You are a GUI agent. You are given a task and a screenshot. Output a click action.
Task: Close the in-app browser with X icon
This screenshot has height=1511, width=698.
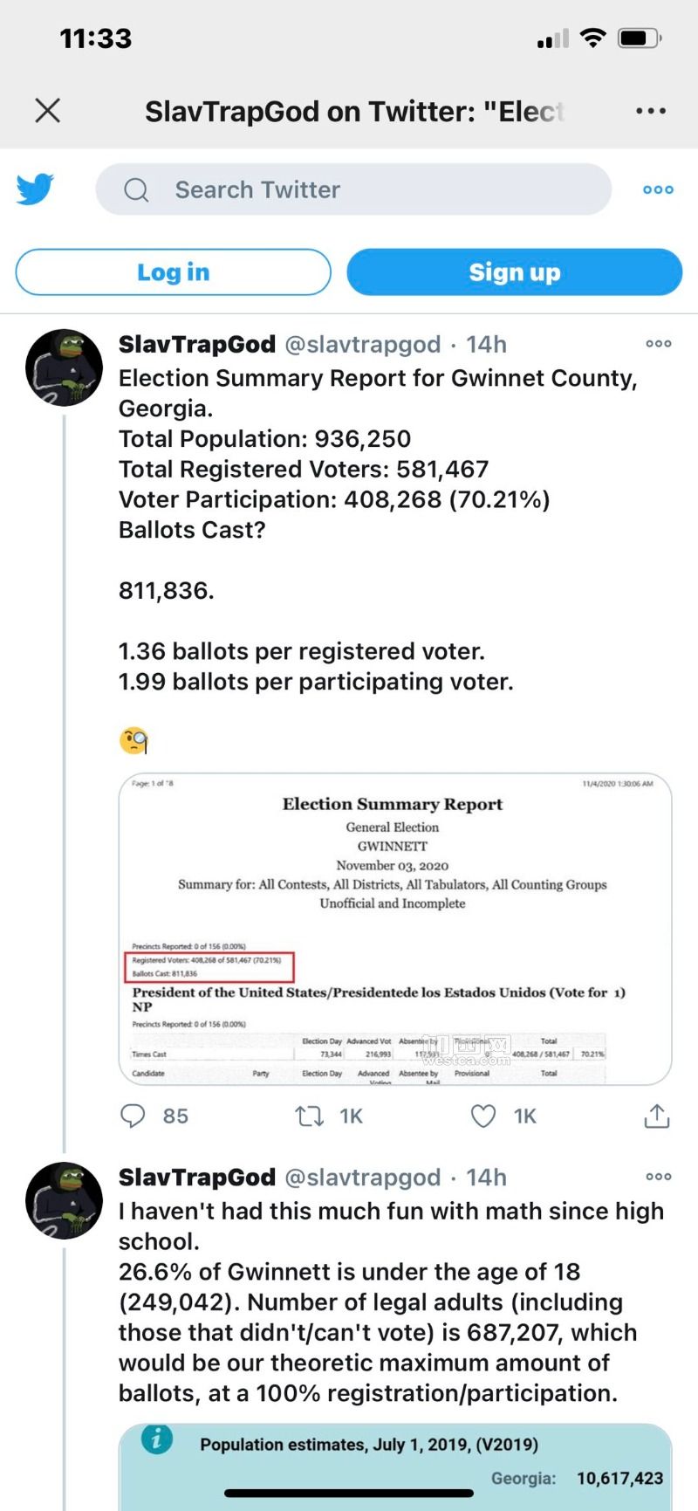(47, 111)
